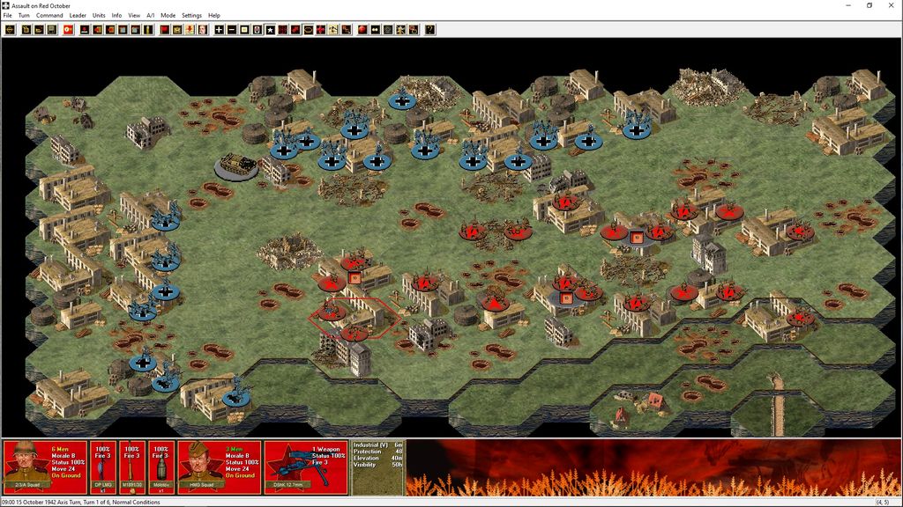Screen dimensions: 903x507
Task: Open the View menu
Action: pyautogui.click(x=134, y=16)
